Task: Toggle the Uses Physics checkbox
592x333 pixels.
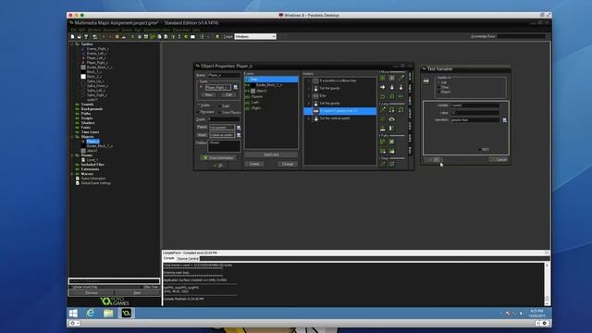Action: 220,113
